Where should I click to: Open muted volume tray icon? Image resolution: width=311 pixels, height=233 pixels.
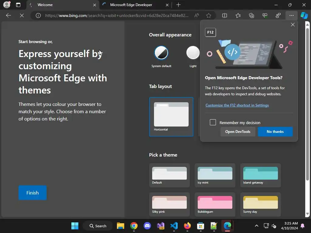click(274, 226)
